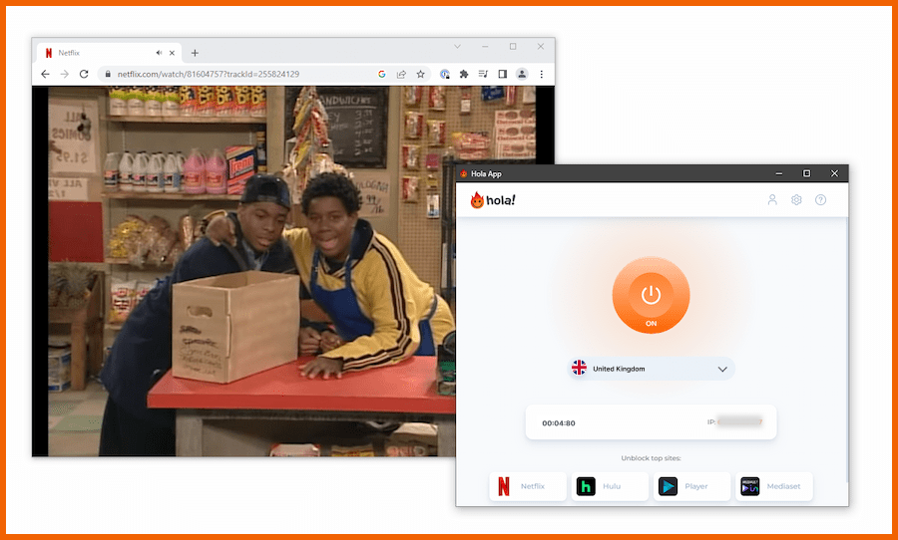Viewport: 898px width, 540px height.
Task: Open Chrome profile avatar
Action: point(522,74)
